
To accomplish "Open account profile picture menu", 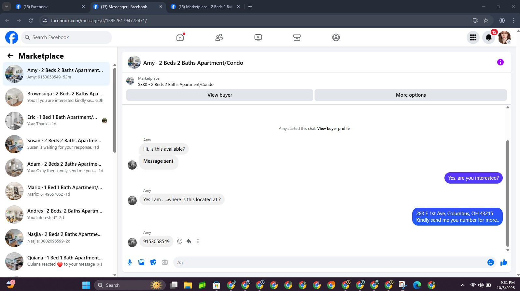I will point(504,37).
